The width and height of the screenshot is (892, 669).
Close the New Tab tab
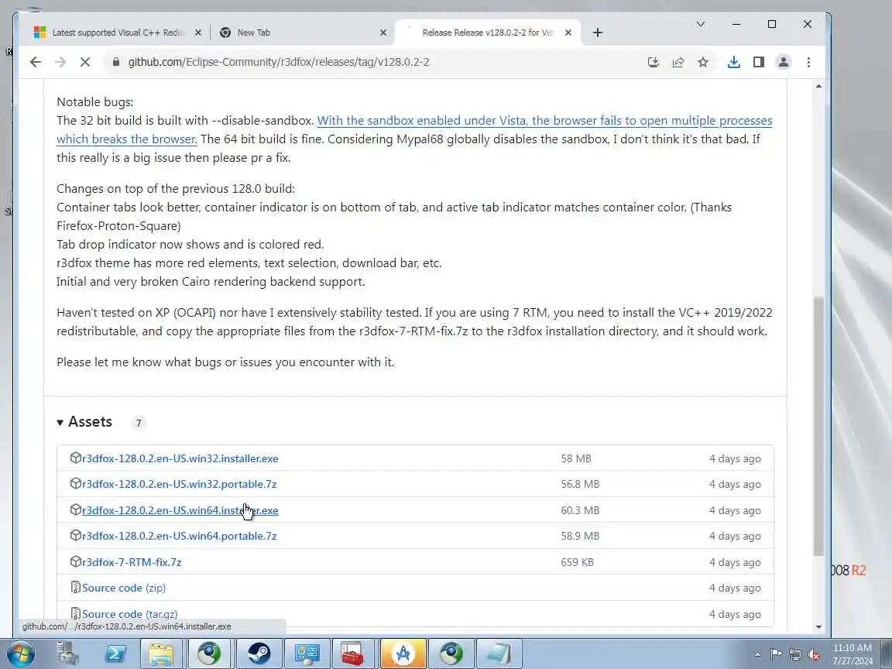point(383,33)
